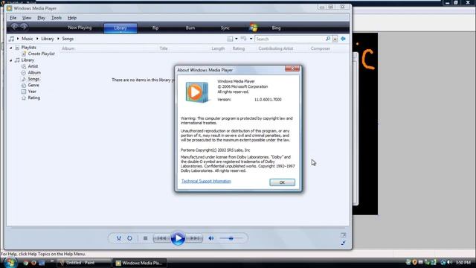Screen dimensions: 476x268
Task: Open the search options dropdown arrow
Action: click(x=335, y=39)
